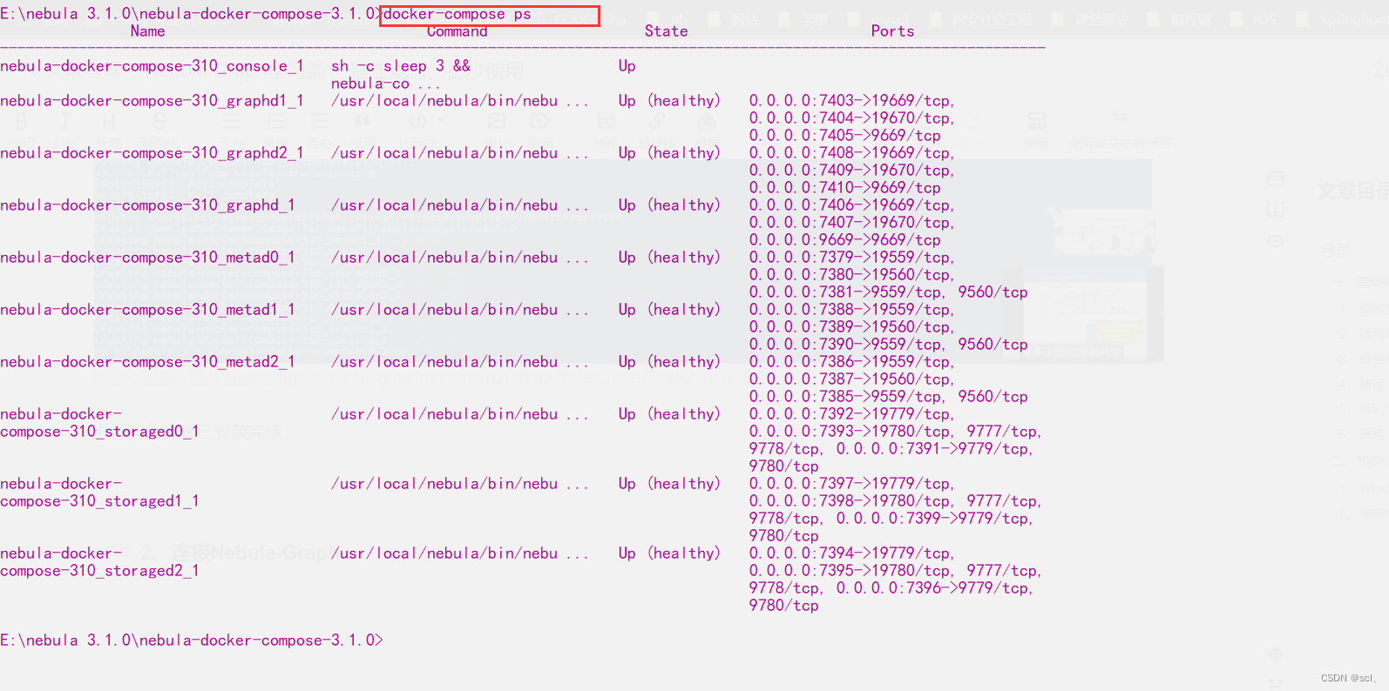Click port mapping 0.0.0.0:9669->9669/tcp
Image resolution: width=1389 pixels, height=691 pixels.
[x=844, y=240]
